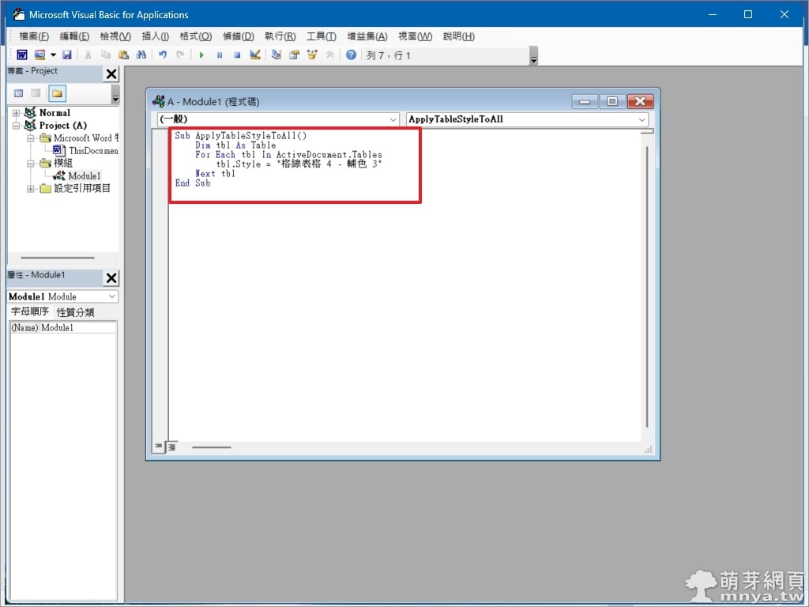This screenshot has width=809, height=607.
Task: Click the code window vertical scrollbar
Action: point(647,285)
